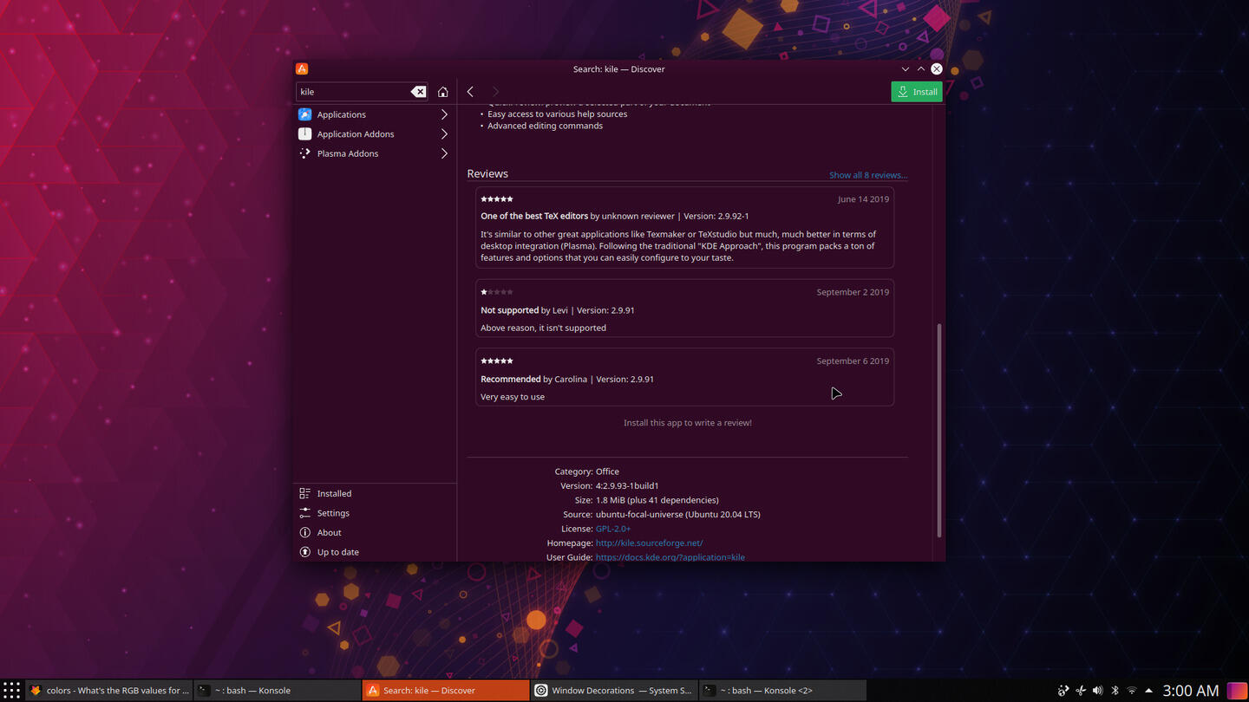Screen dimensions: 1249x702
Task: Open the Applications category
Action: point(375,114)
